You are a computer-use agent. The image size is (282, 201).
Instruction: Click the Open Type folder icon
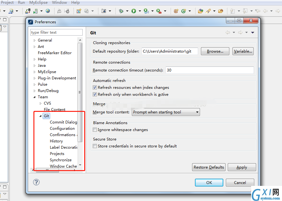click(x=200, y=11)
